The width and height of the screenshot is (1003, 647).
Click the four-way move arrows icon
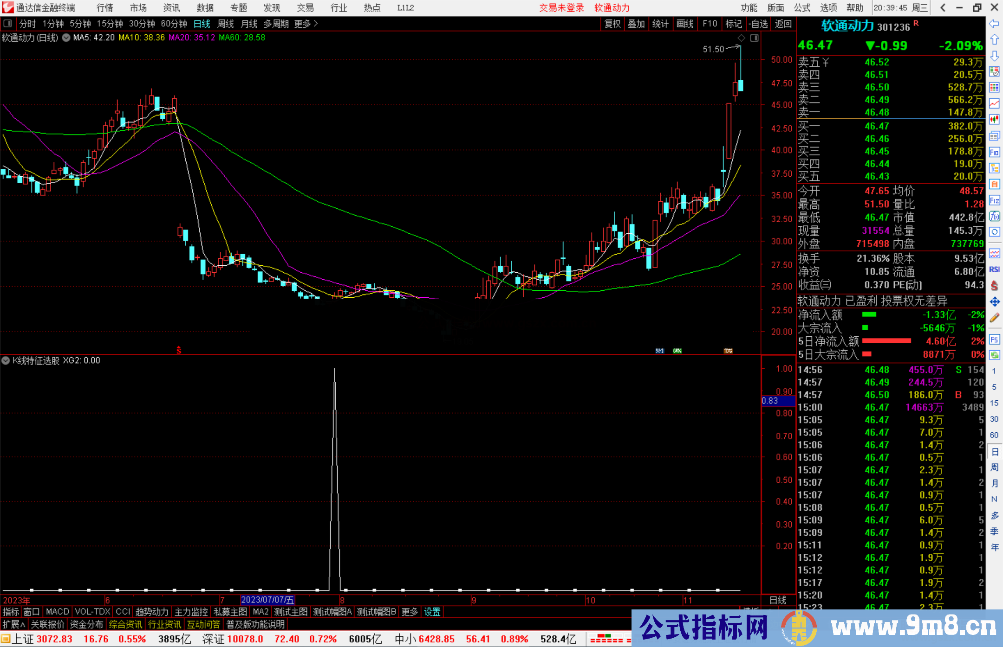point(994,302)
